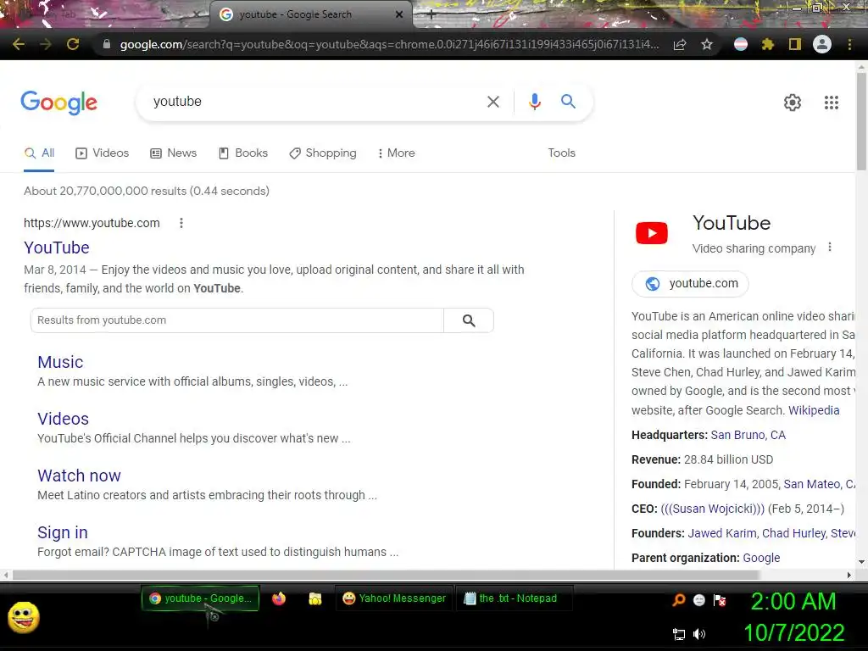Open the knowledge panel three-dot options

829,247
